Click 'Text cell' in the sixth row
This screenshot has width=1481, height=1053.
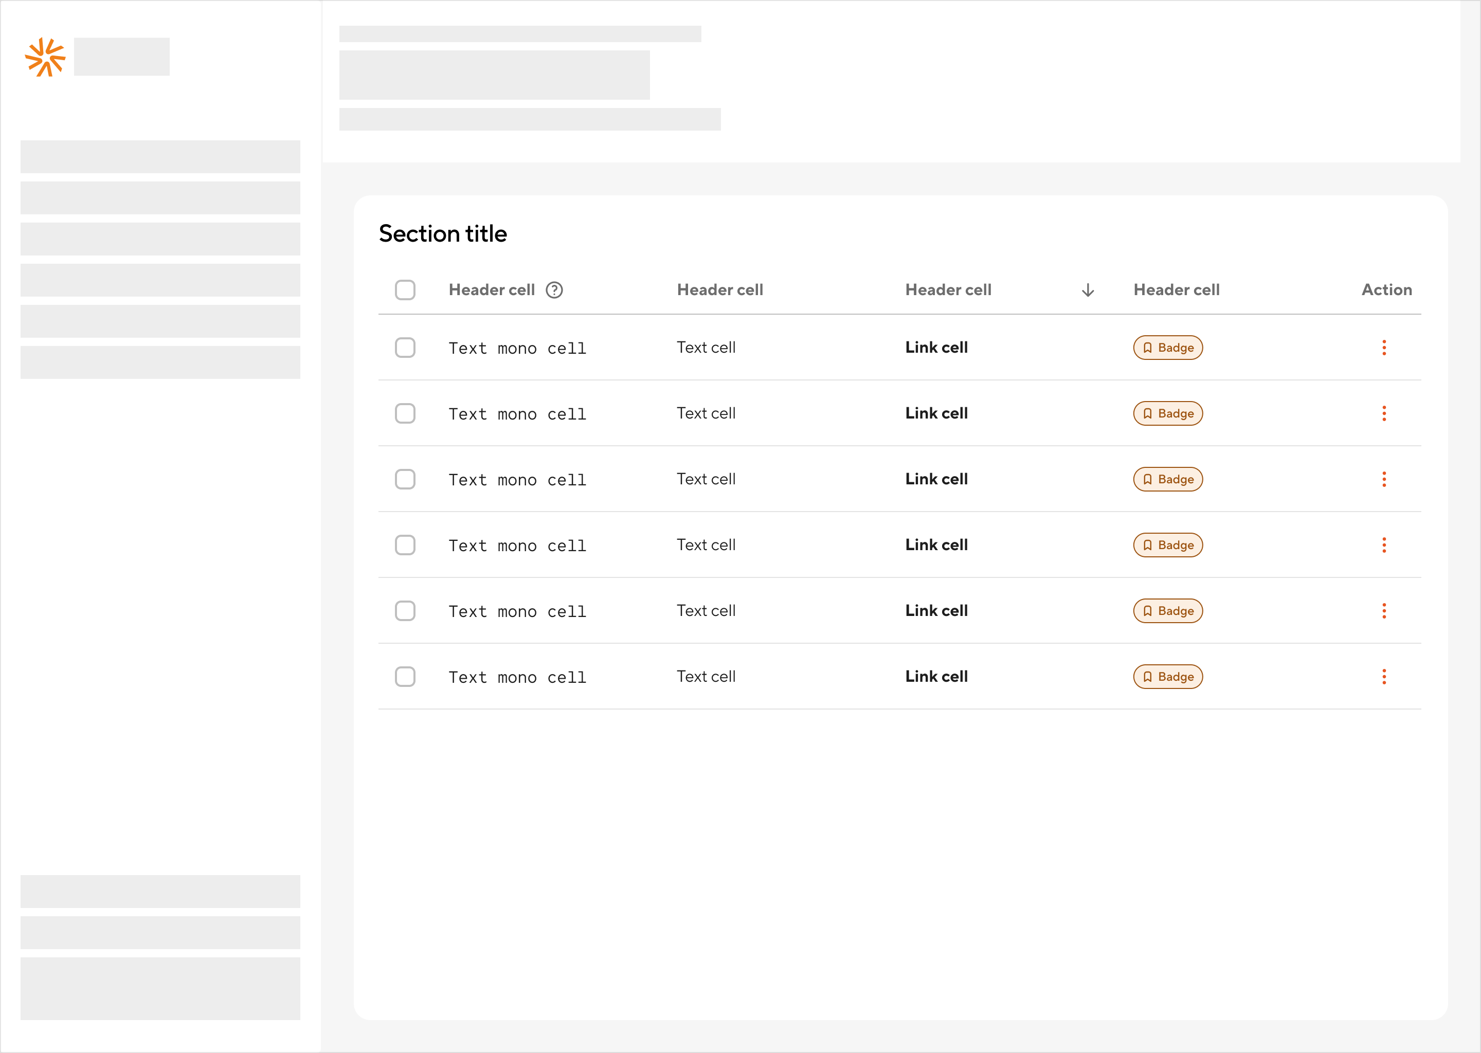click(x=706, y=677)
